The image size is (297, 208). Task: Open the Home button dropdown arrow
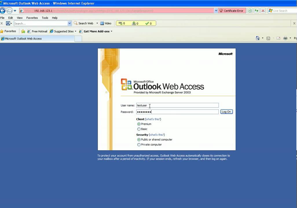pyautogui.click(x=263, y=38)
